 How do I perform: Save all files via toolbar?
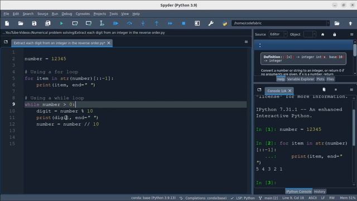coord(48,23)
